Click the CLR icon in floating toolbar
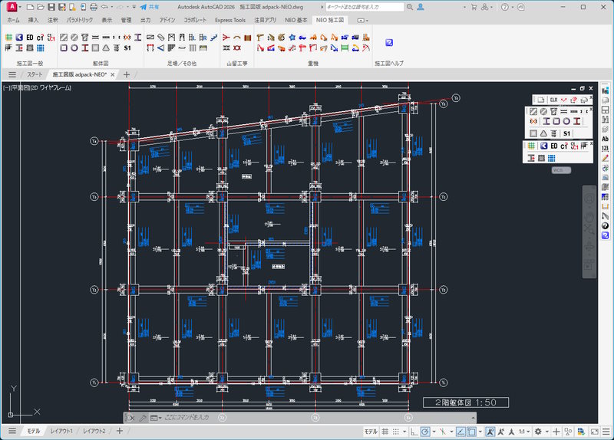The image size is (614, 440). pos(553,100)
